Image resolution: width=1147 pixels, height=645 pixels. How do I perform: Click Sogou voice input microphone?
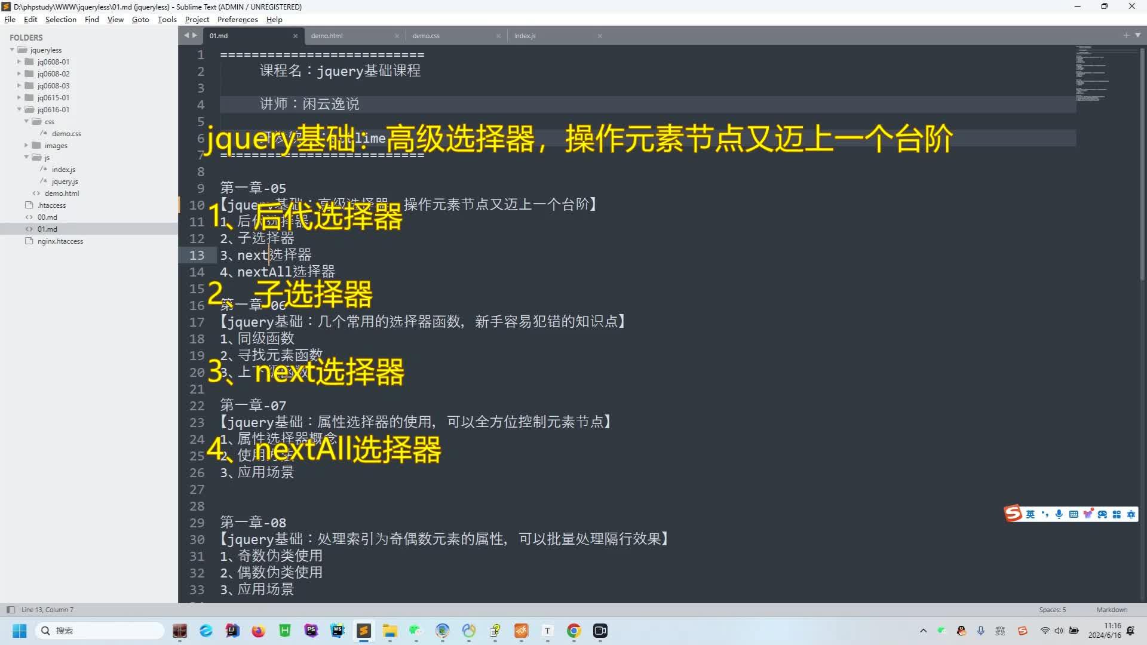[1059, 514]
